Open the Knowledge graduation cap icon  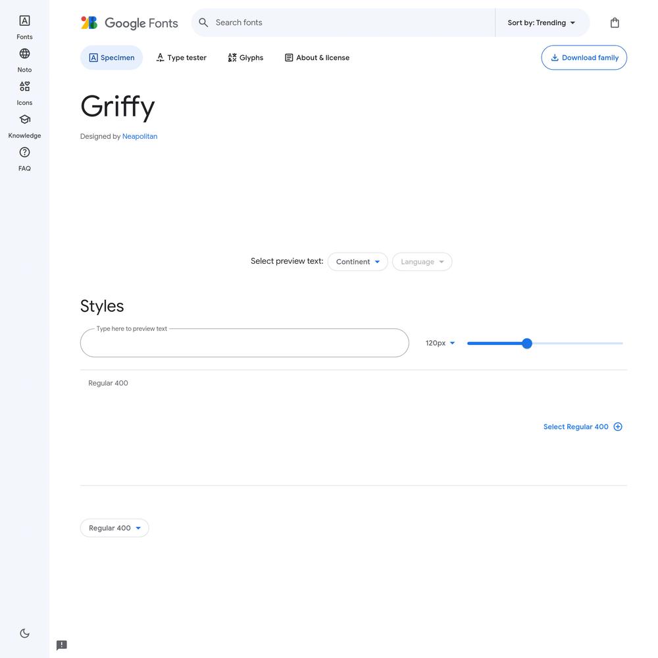click(x=24, y=120)
